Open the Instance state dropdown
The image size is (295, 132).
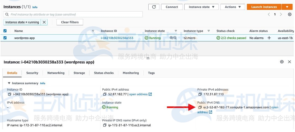(201, 7)
